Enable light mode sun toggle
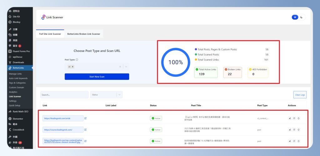The width and height of the screenshot is (320, 156). [295, 17]
